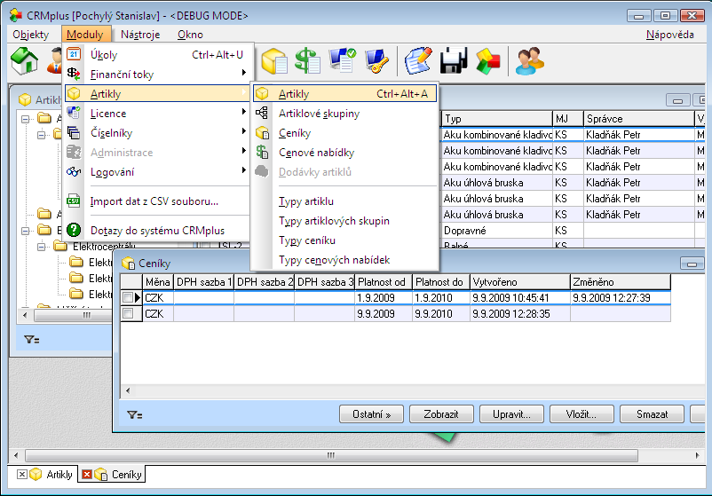
Task: Click the dollar document icon beside Cenové nabídky
Action: click(x=262, y=152)
